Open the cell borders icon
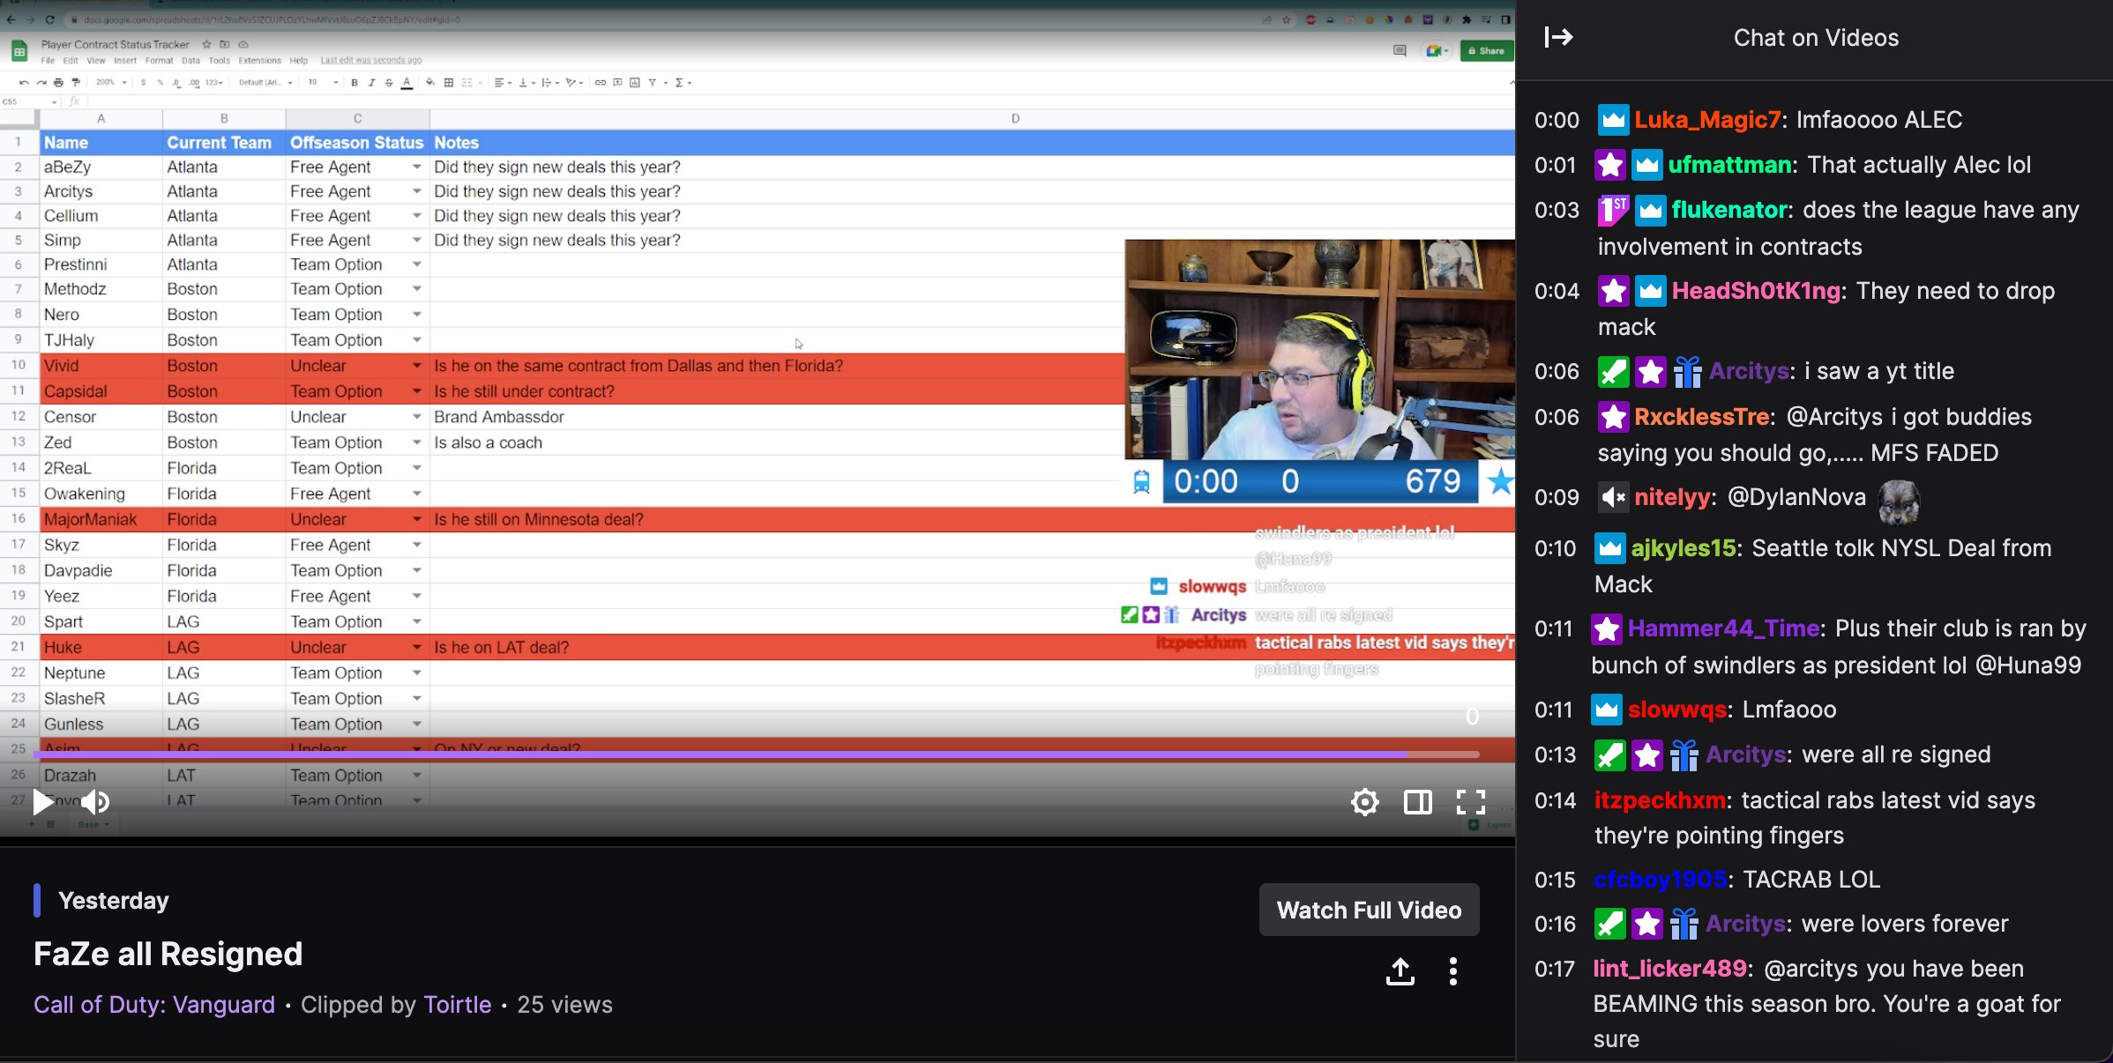The height and width of the screenshot is (1063, 2113). 449,83
